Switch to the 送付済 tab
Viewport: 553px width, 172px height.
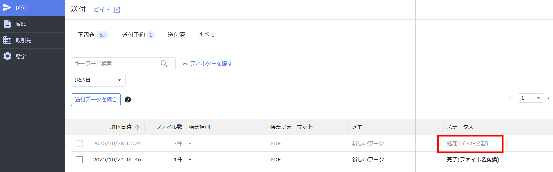[x=176, y=35]
